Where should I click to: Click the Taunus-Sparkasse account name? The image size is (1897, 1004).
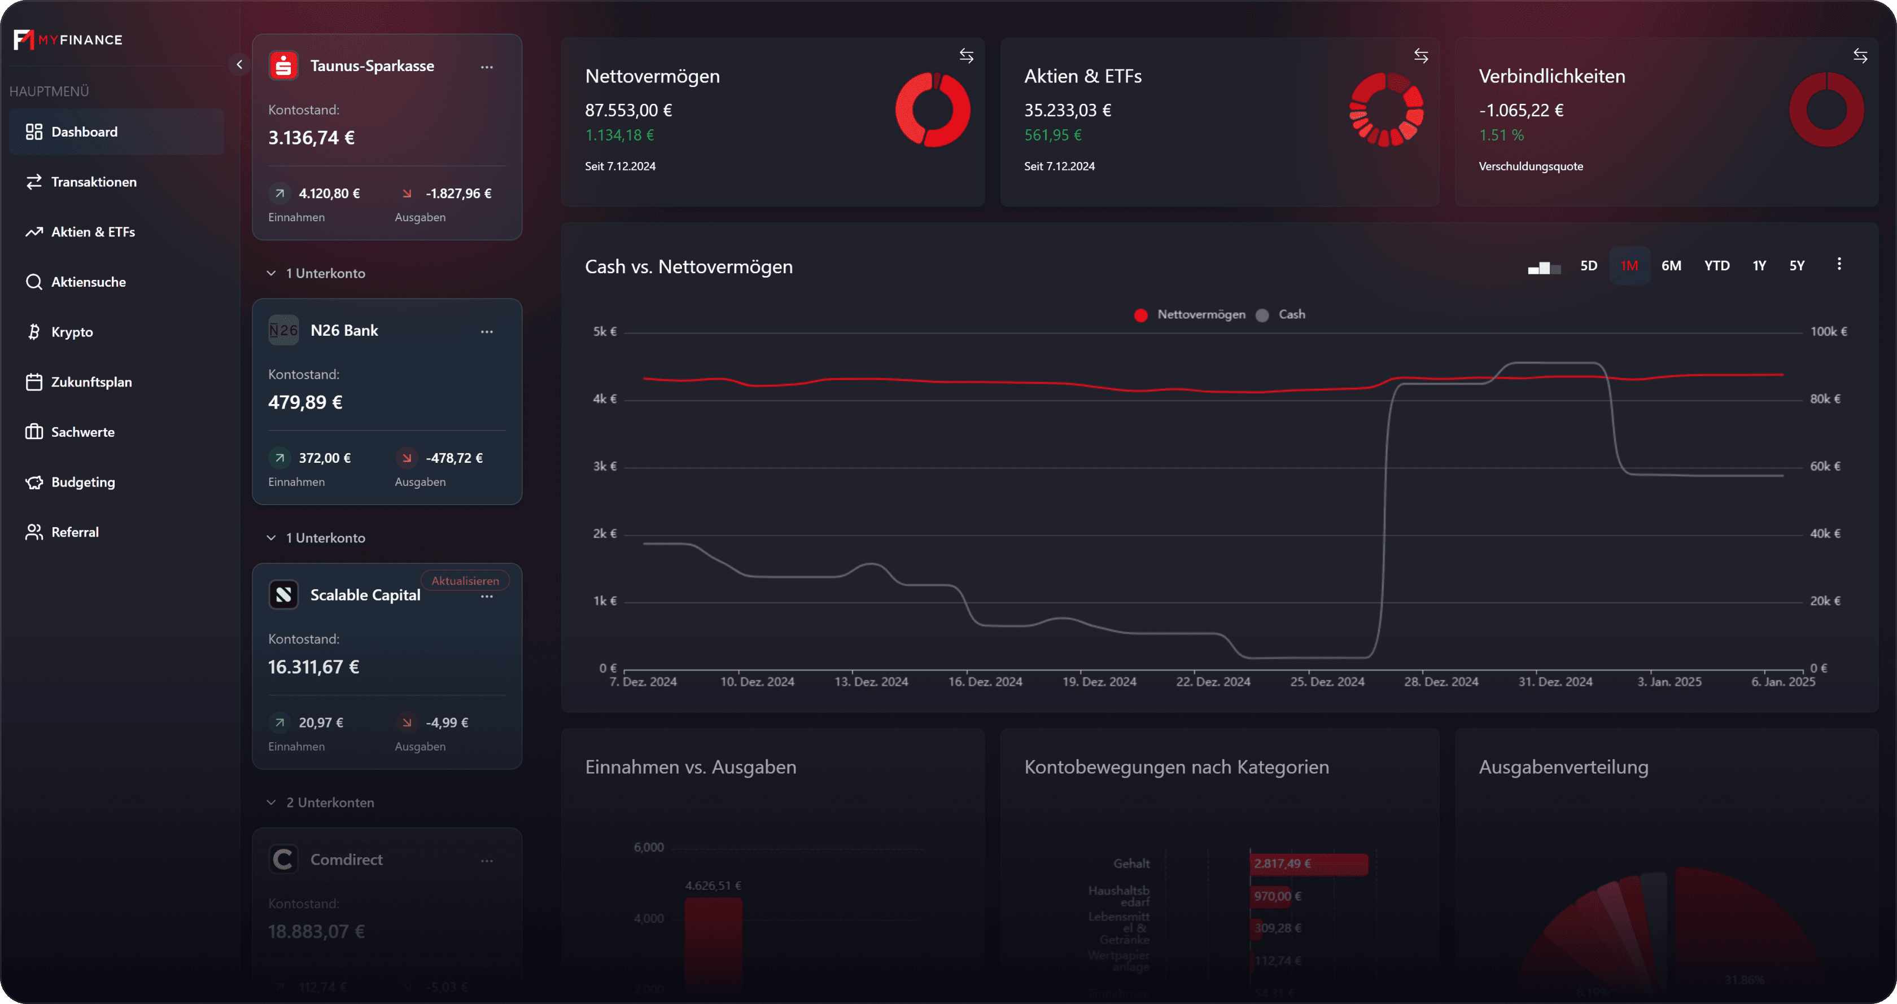coord(372,65)
